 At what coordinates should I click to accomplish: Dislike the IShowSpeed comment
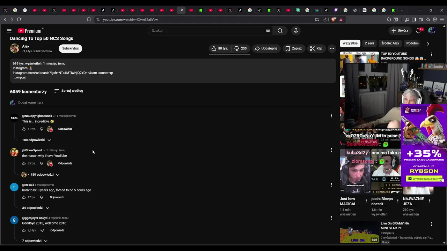coord(42,163)
